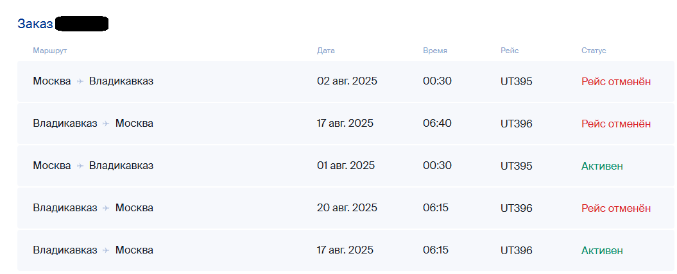Click the Рейс отменён status for 20 авг. flight

click(x=616, y=208)
